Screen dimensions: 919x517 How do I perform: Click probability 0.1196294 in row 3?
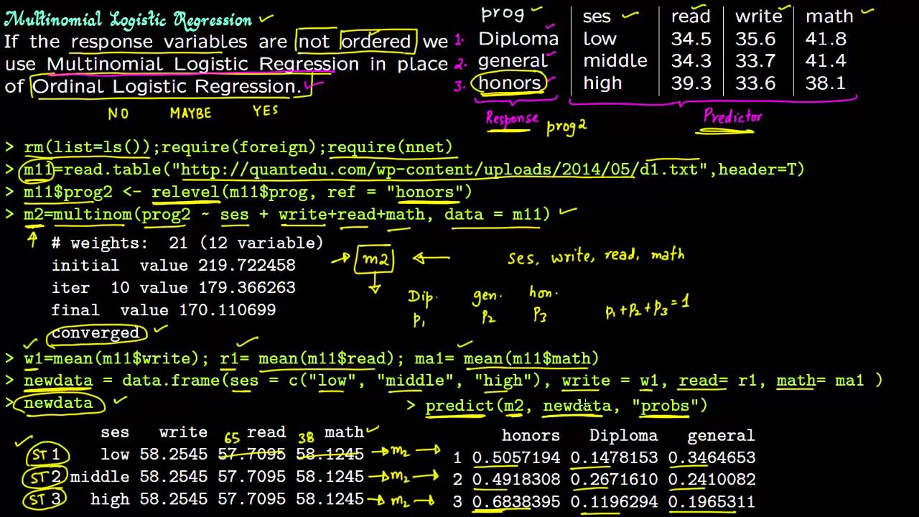(614, 501)
